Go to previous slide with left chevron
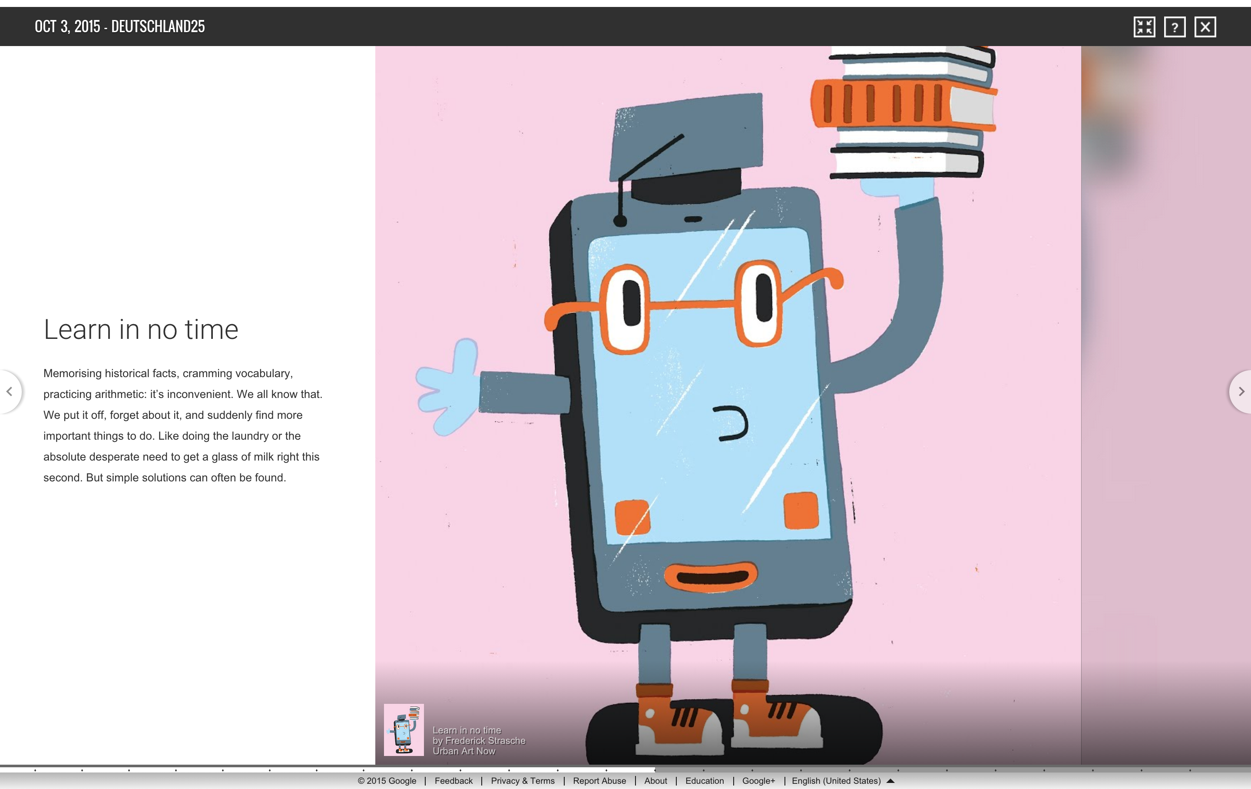 click(x=10, y=391)
